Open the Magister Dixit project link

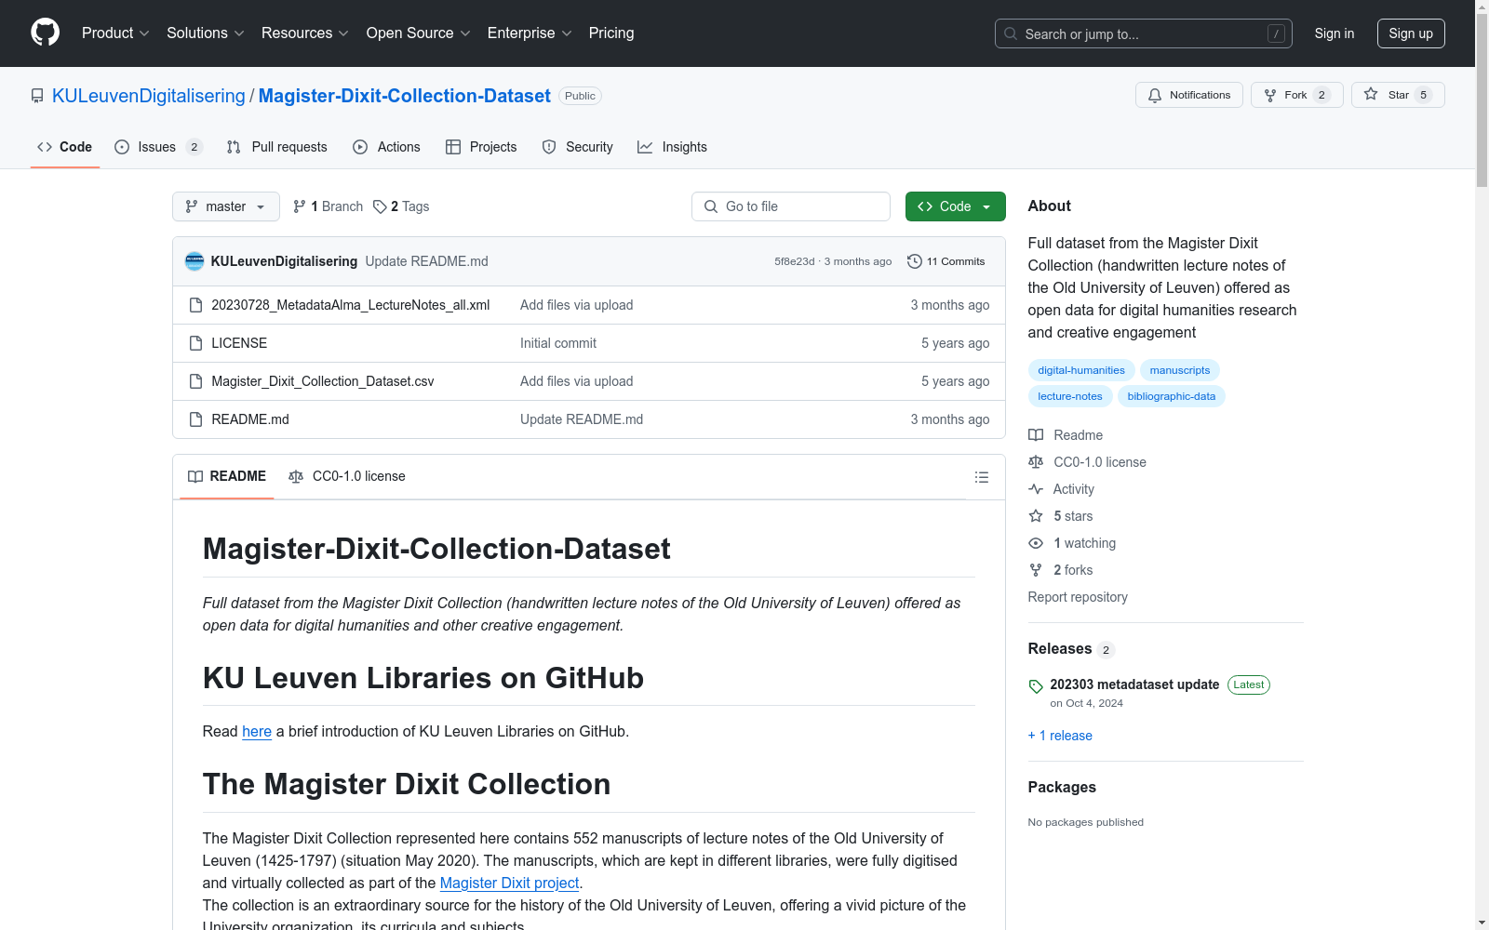pos(510,883)
